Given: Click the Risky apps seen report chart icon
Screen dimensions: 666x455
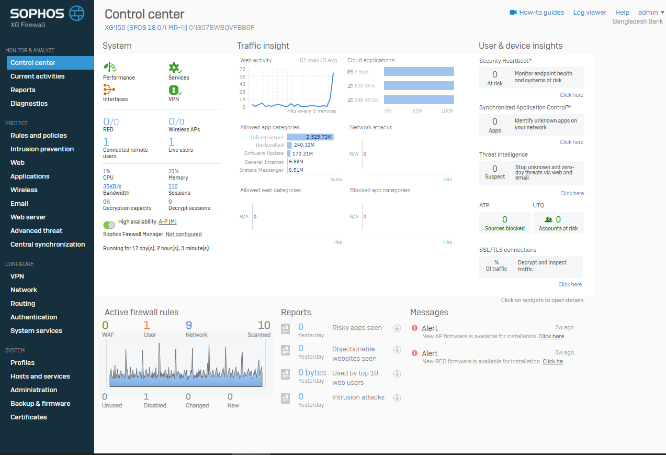Looking at the screenshot, I should point(286,329).
